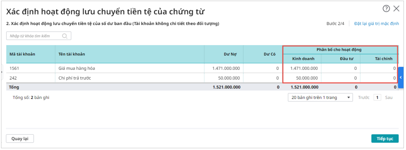The width and height of the screenshot is (406, 150).
Task: Open the help question mark icon
Action: (x=386, y=8)
